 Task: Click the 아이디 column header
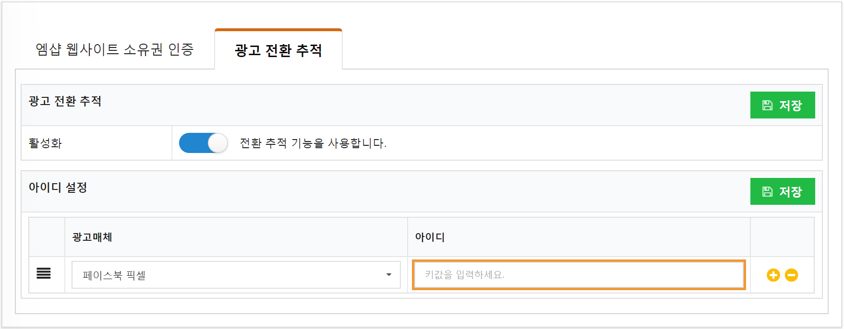tap(430, 237)
